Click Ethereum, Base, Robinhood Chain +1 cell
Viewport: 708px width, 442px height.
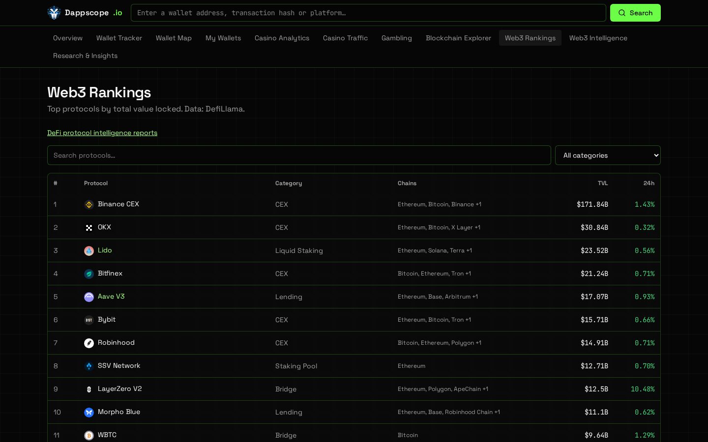[x=449, y=412]
